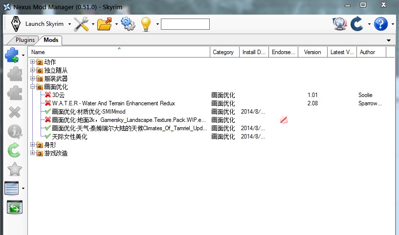Image resolution: width=399 pixels, height=235 pixels.
Task: Open settings gears icon
Action: coord(128,24)
